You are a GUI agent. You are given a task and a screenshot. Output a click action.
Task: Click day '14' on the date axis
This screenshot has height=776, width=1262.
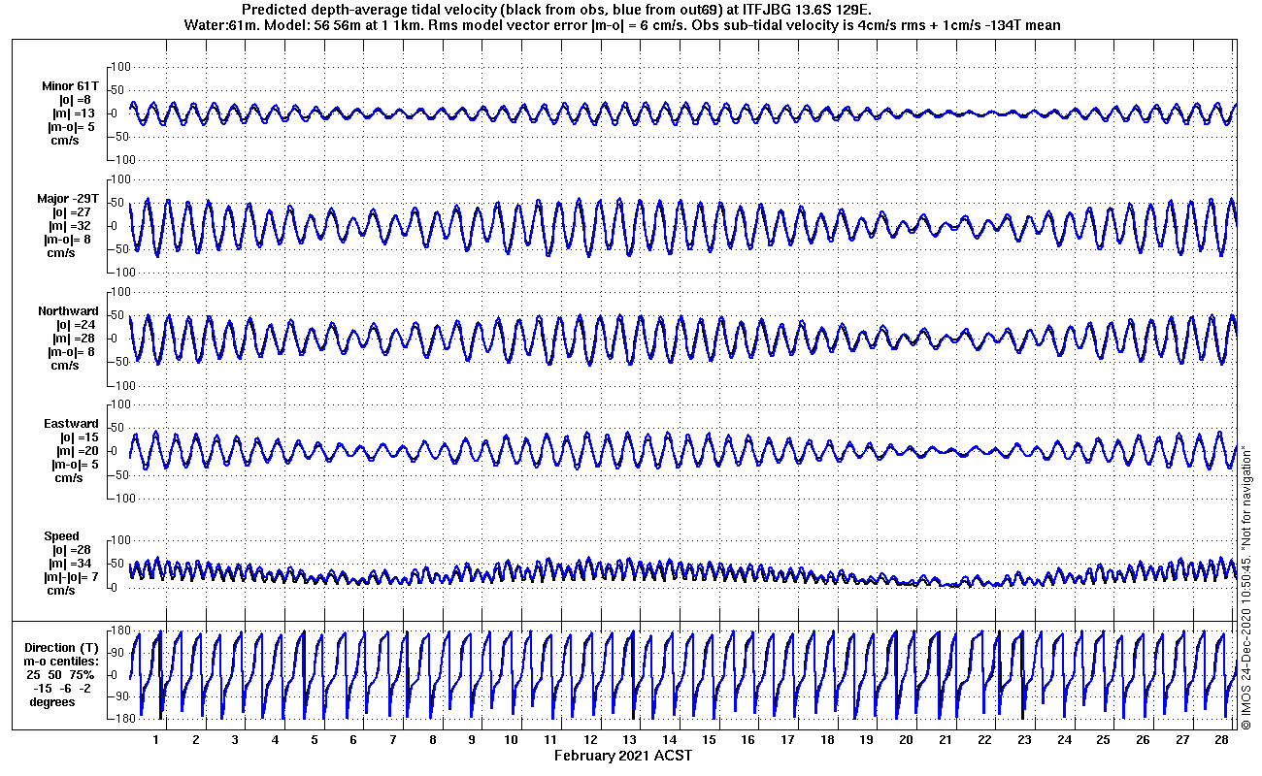669,740
